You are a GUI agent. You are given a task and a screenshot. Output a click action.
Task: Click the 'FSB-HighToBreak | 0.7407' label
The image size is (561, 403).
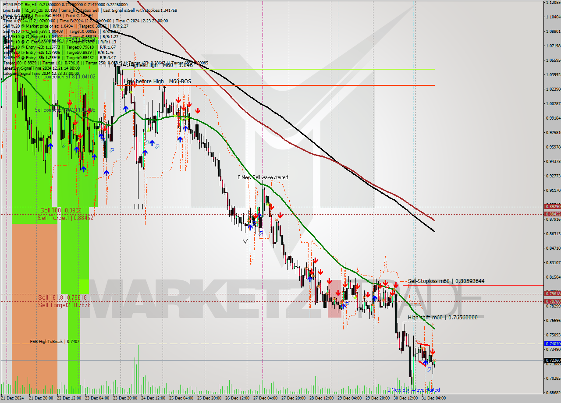55,341
